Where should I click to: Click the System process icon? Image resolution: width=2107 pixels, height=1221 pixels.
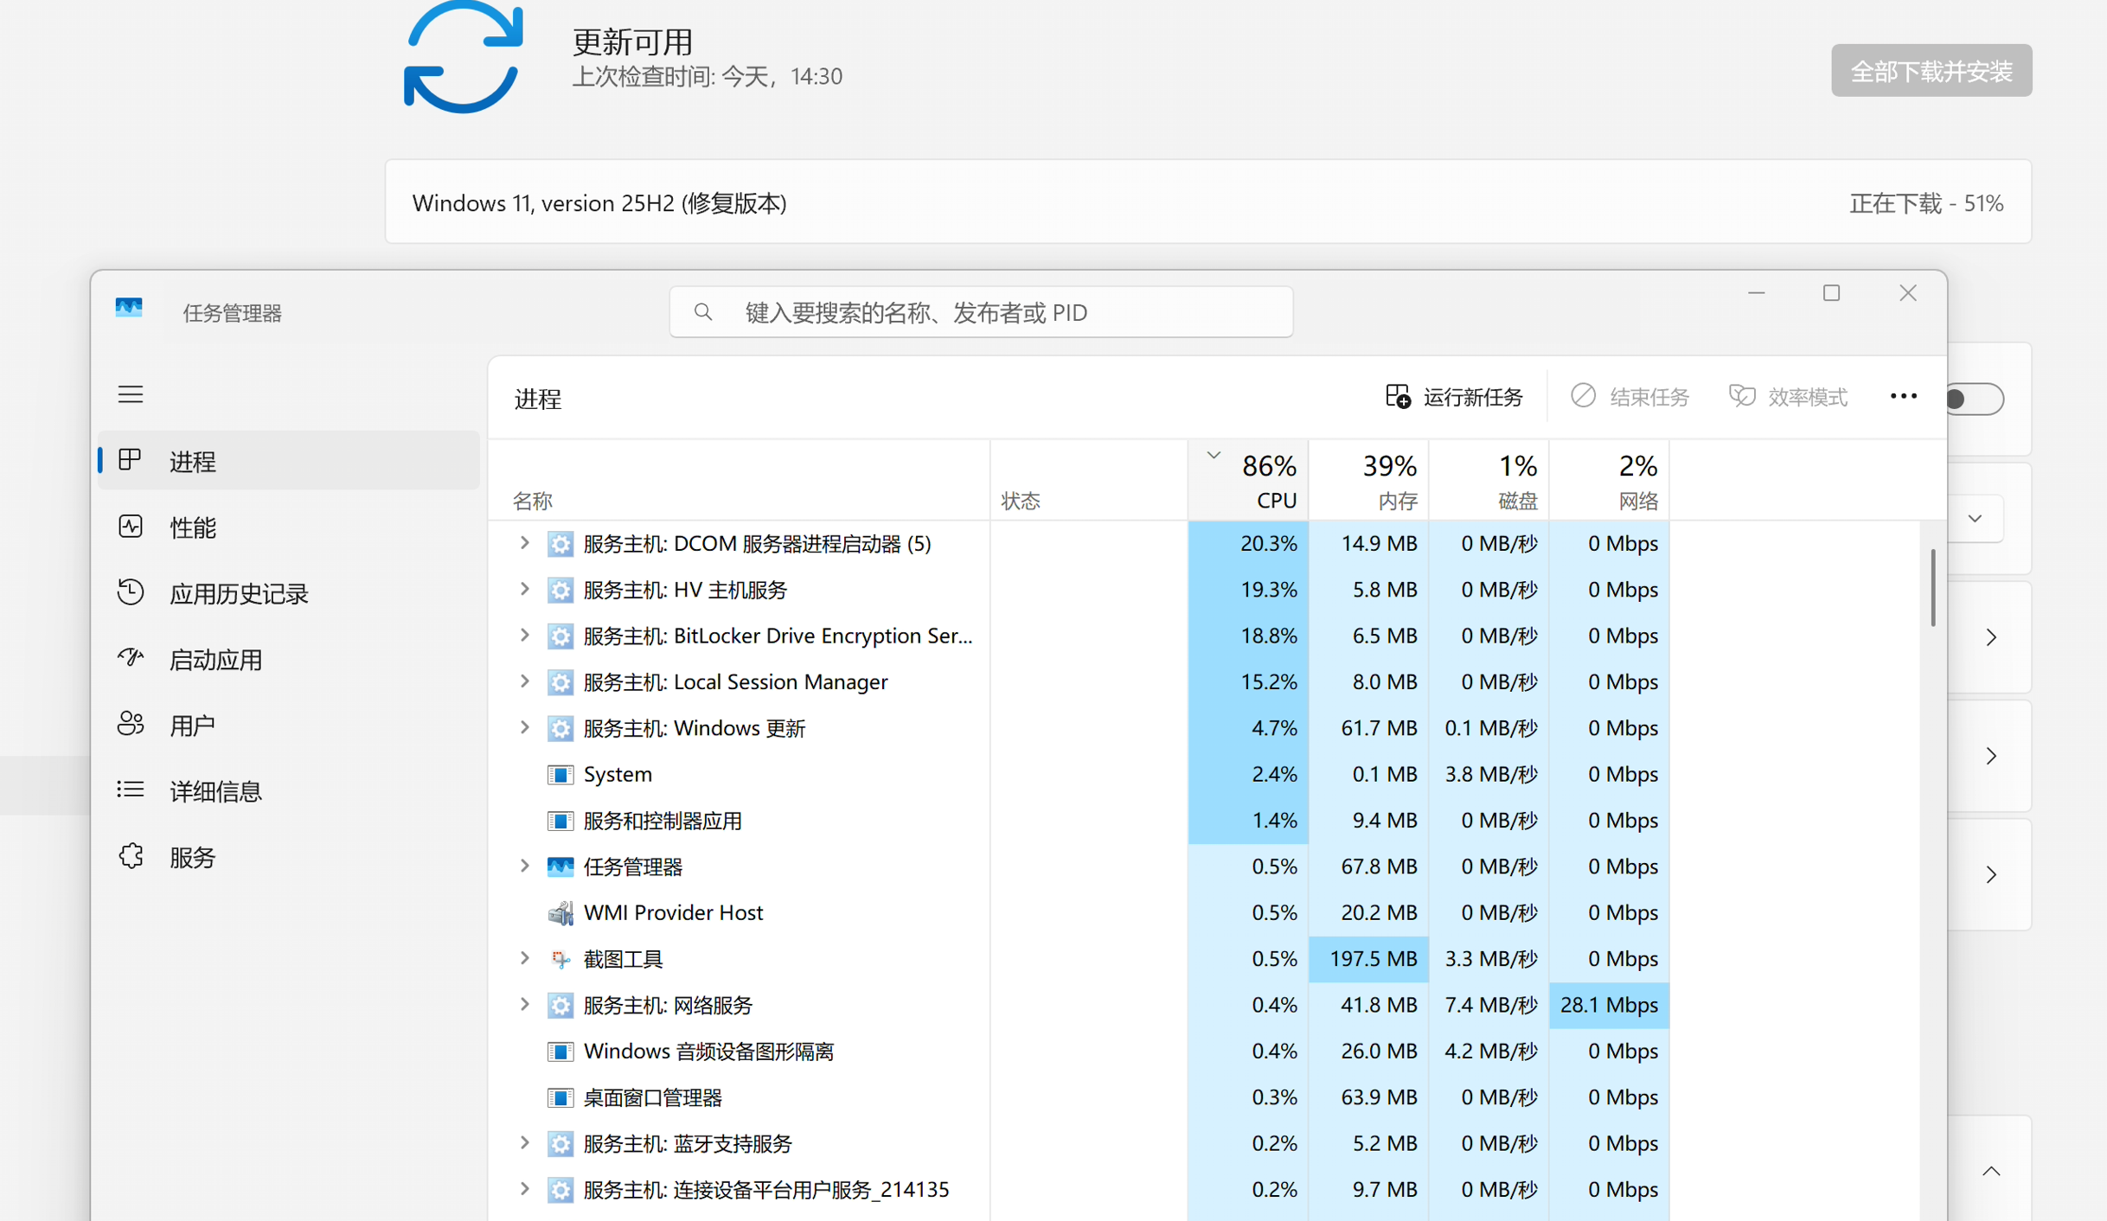560,774
